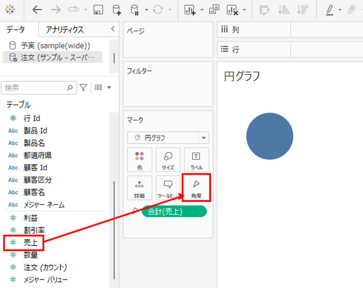Select the 注文 (カウント) measure

click(x=45, y=267)
